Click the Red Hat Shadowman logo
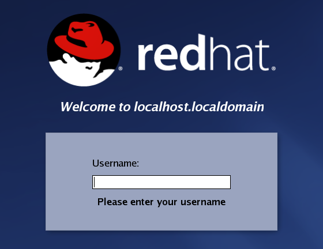Viewport: 323px width, 249px height. tap(84, 50)
